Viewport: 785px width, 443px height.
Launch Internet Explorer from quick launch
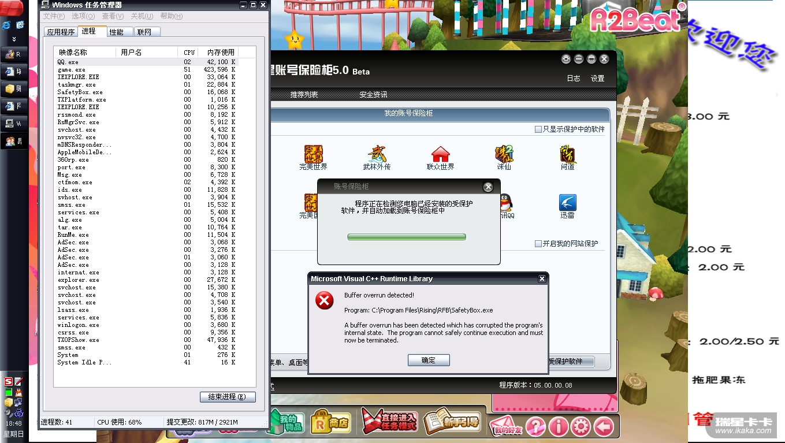[7, 25]
